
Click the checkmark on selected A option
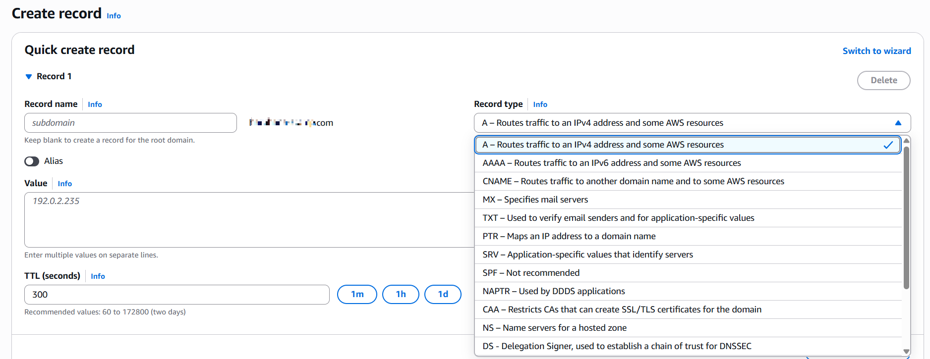tap(888, 145)
